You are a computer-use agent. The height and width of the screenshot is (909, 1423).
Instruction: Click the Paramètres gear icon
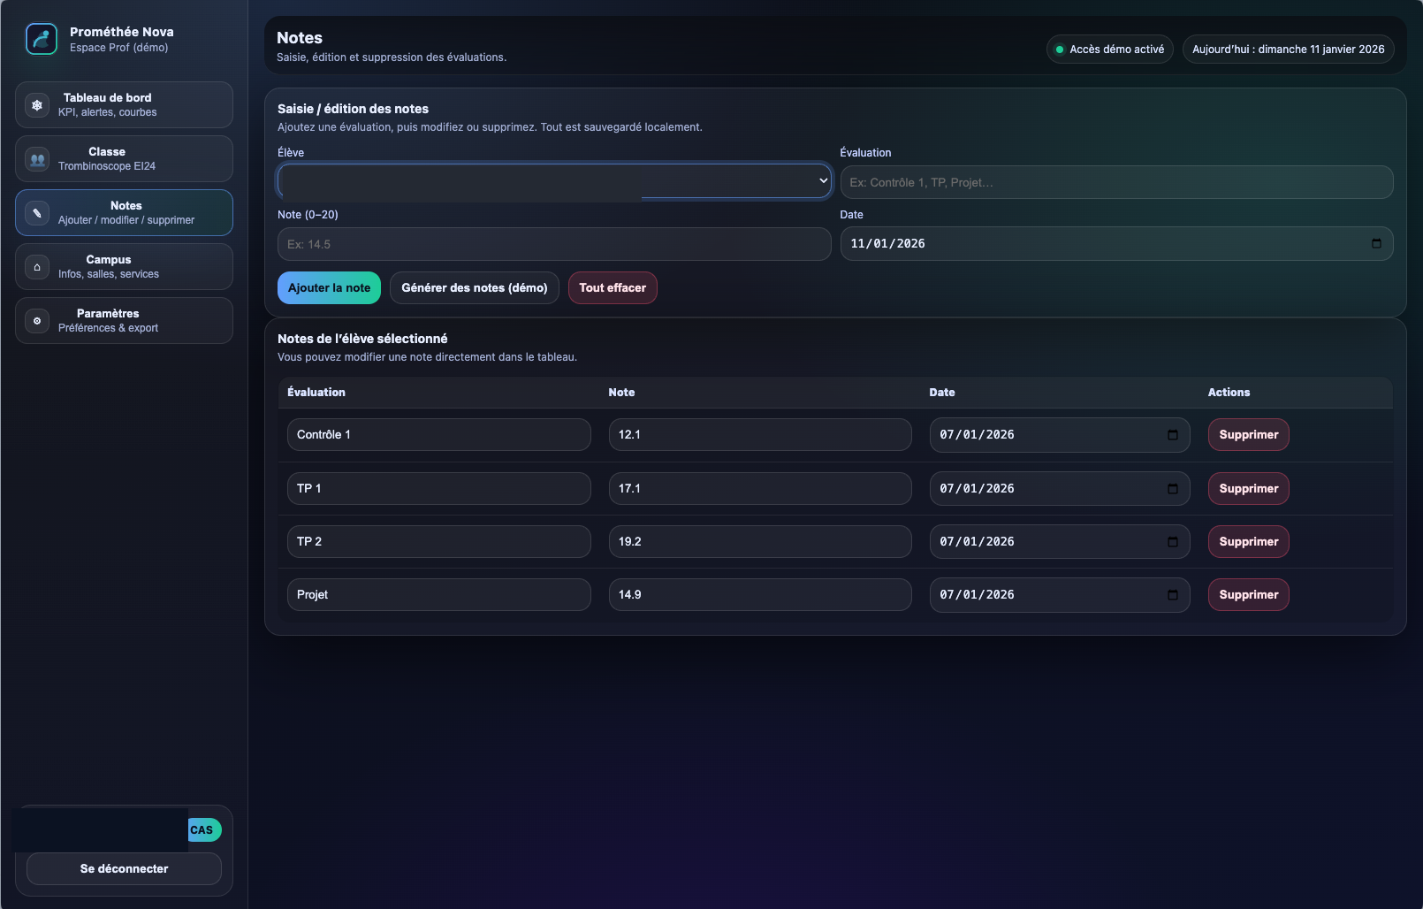(37, 321)
